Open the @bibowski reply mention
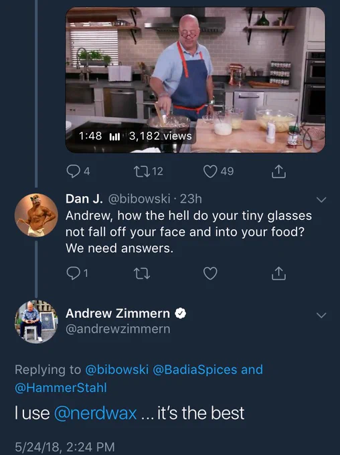This screenshot has width=340, height=455. tap(116, 369)
